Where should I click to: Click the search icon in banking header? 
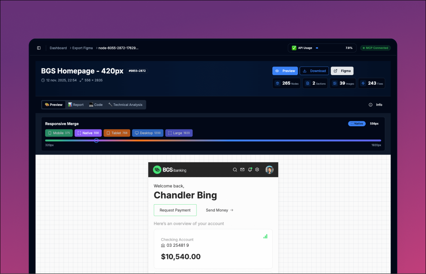(235, 170)
